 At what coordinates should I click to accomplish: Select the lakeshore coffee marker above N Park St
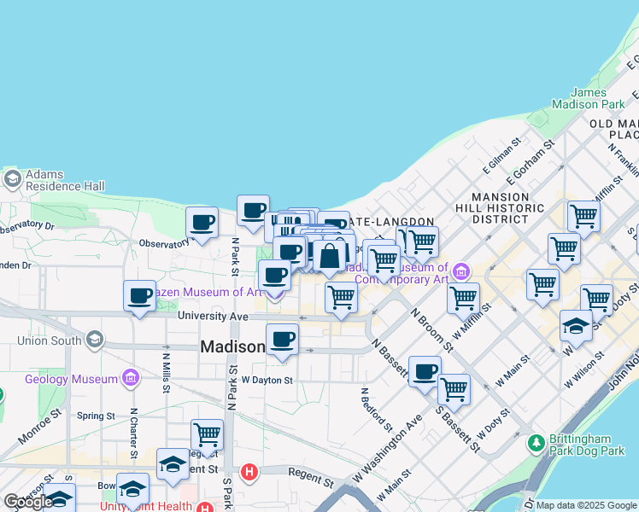253,212
